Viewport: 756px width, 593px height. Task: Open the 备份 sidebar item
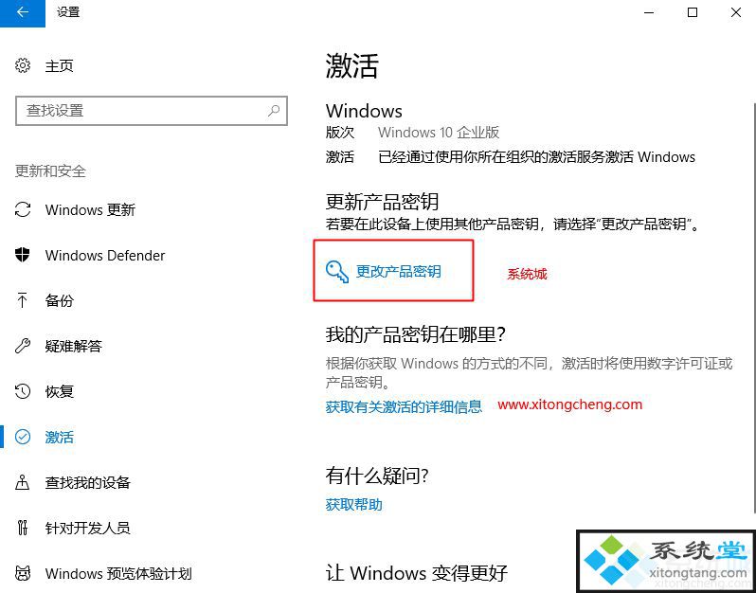tap(60, 300)
